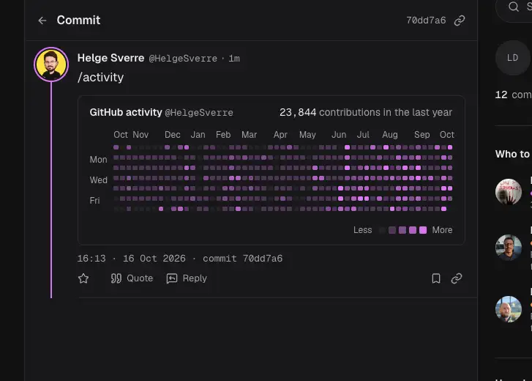Open the @HelgeSverre handle in post header
Image resolution: width=532 pixels, height=381 pixels.
(x=183, y=59)
